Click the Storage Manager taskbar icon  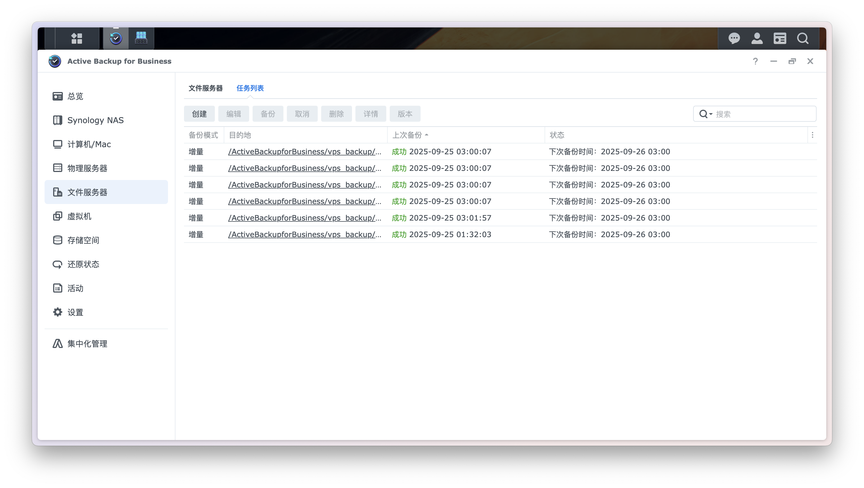(141, 38)
